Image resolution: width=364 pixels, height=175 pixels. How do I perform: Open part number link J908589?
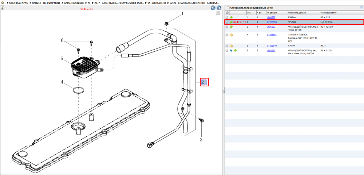point(271,17)
